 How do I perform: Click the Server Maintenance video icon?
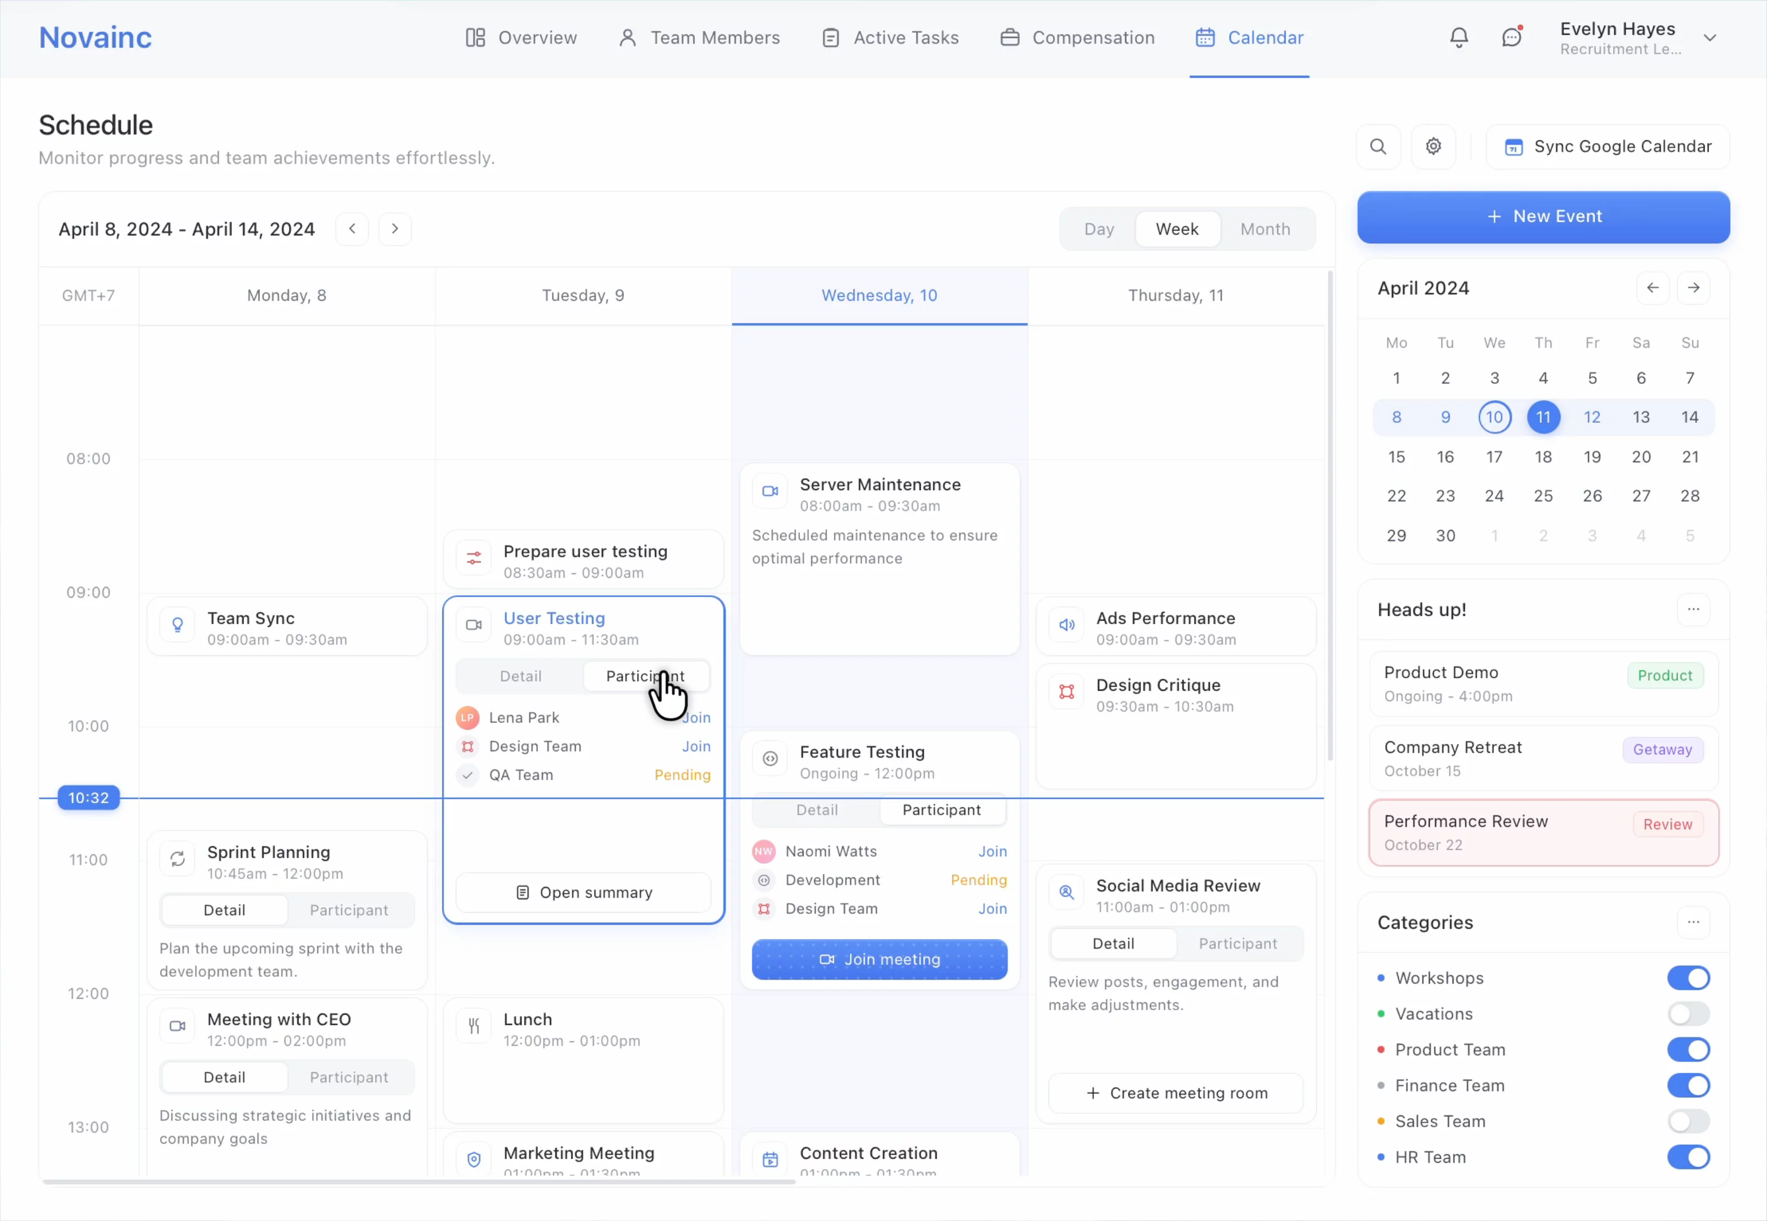(x=770, y=491)
